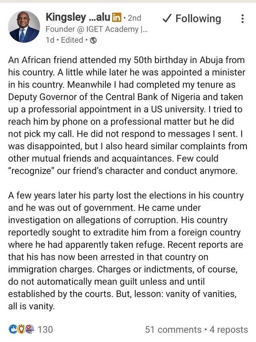Click the 1d post timestamp
Image resolution: width=256 pixels, height=342 pixels.
[50, 40]
